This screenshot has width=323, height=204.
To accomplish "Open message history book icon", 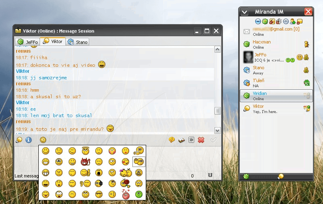I will pyautogui.click(x=181, y=140).
